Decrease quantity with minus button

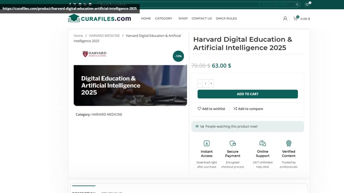click(x=200, y=83)
